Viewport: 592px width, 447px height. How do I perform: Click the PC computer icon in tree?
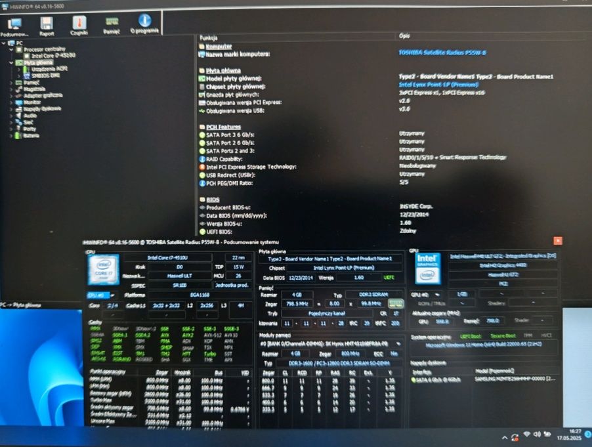click(x=11, y=43)
